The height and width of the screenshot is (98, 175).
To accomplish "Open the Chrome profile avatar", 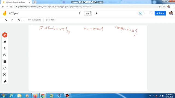I will click(x=169, y=7).
